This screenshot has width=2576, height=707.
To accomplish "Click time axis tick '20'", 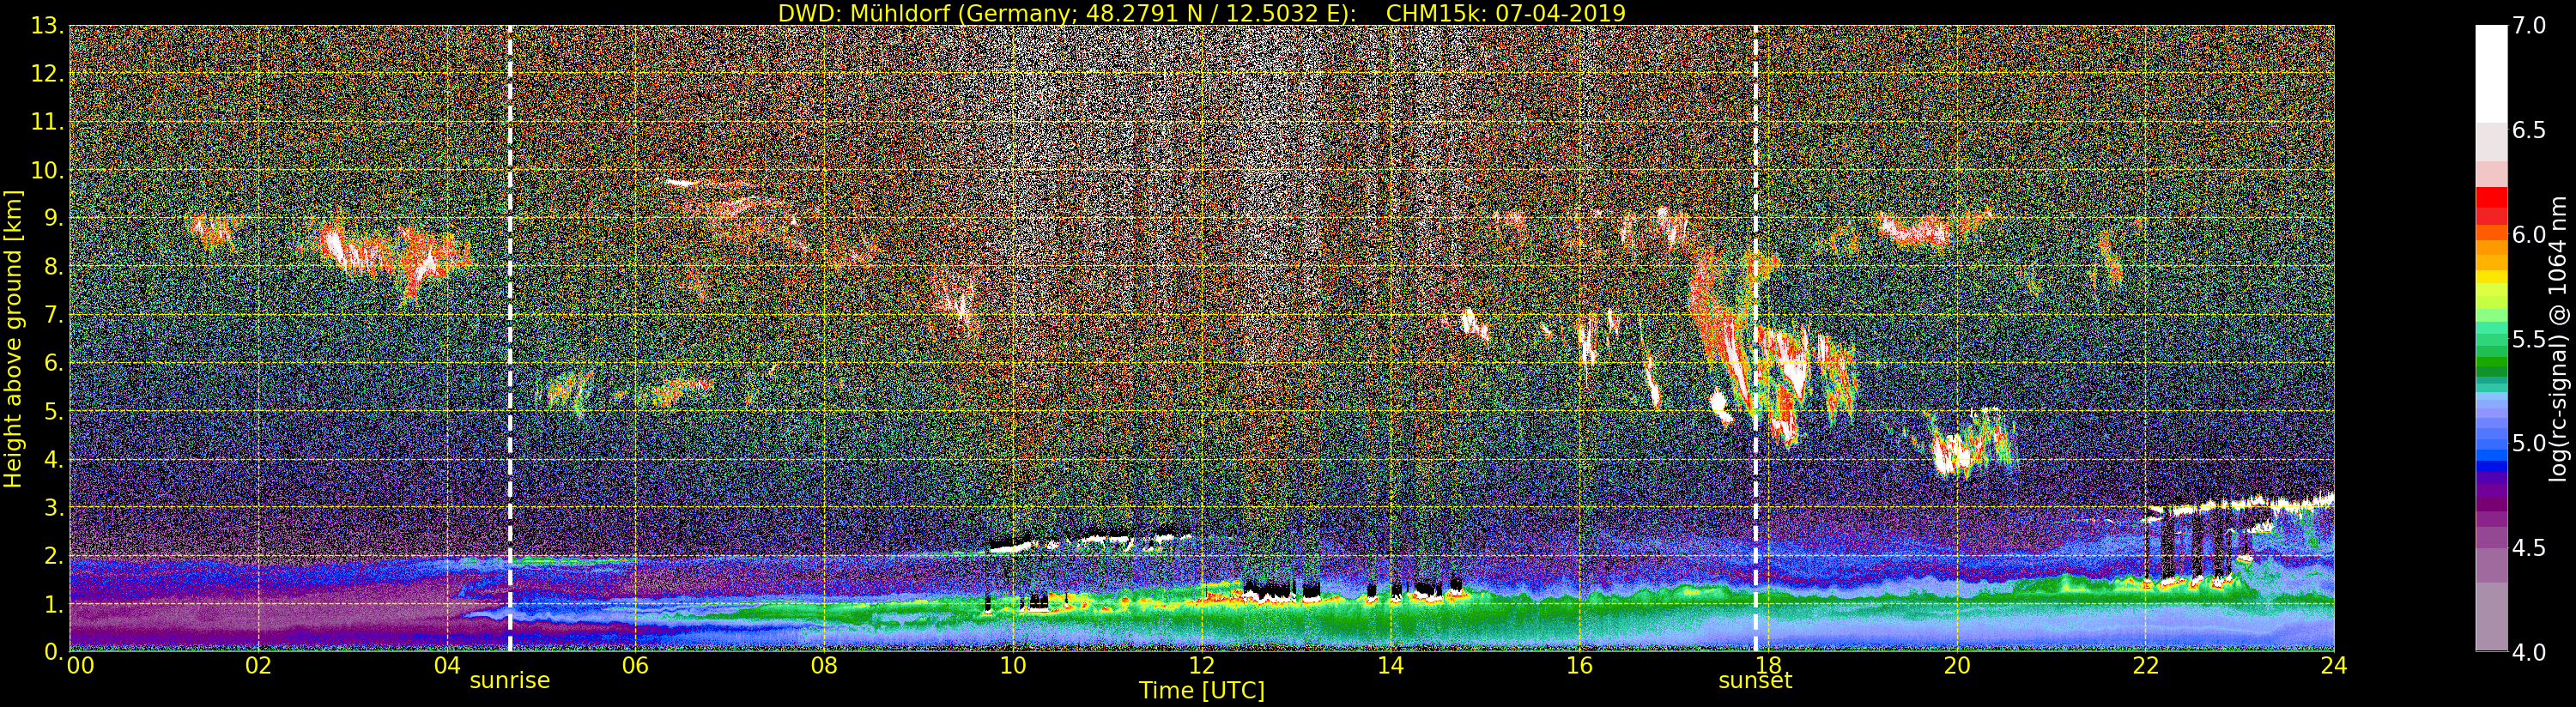I will pos(1957,665).
